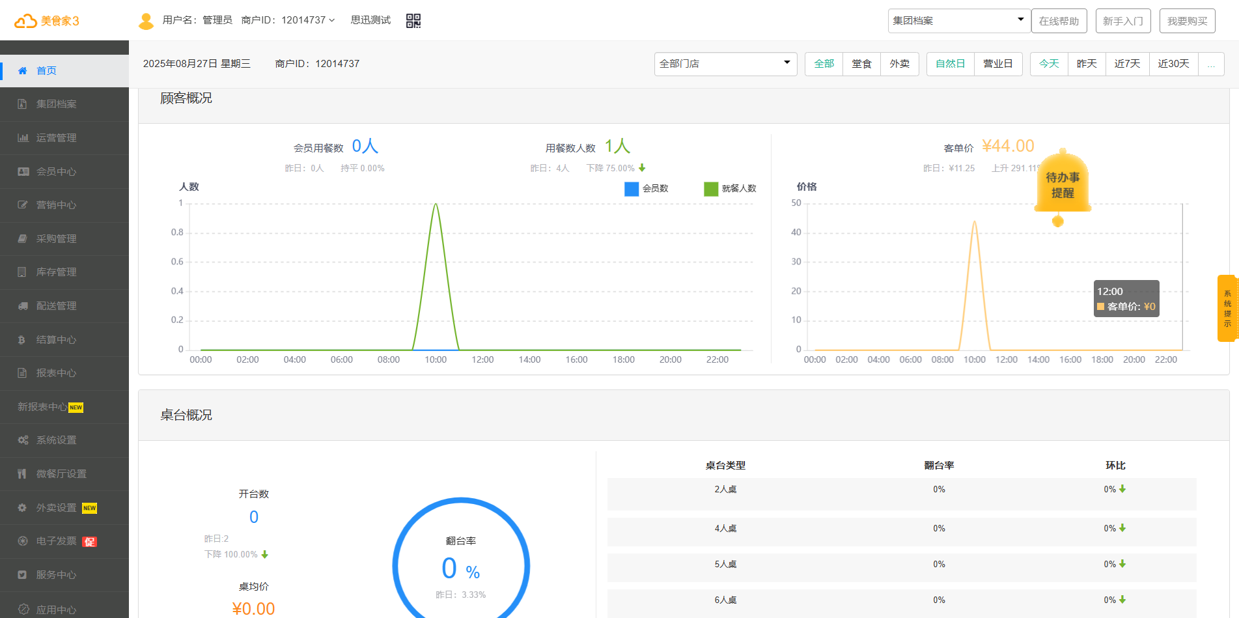This screenshot has height=618, width=1239.
Task: Open 运营管理 from the sidebar
Action: point(56,138)
